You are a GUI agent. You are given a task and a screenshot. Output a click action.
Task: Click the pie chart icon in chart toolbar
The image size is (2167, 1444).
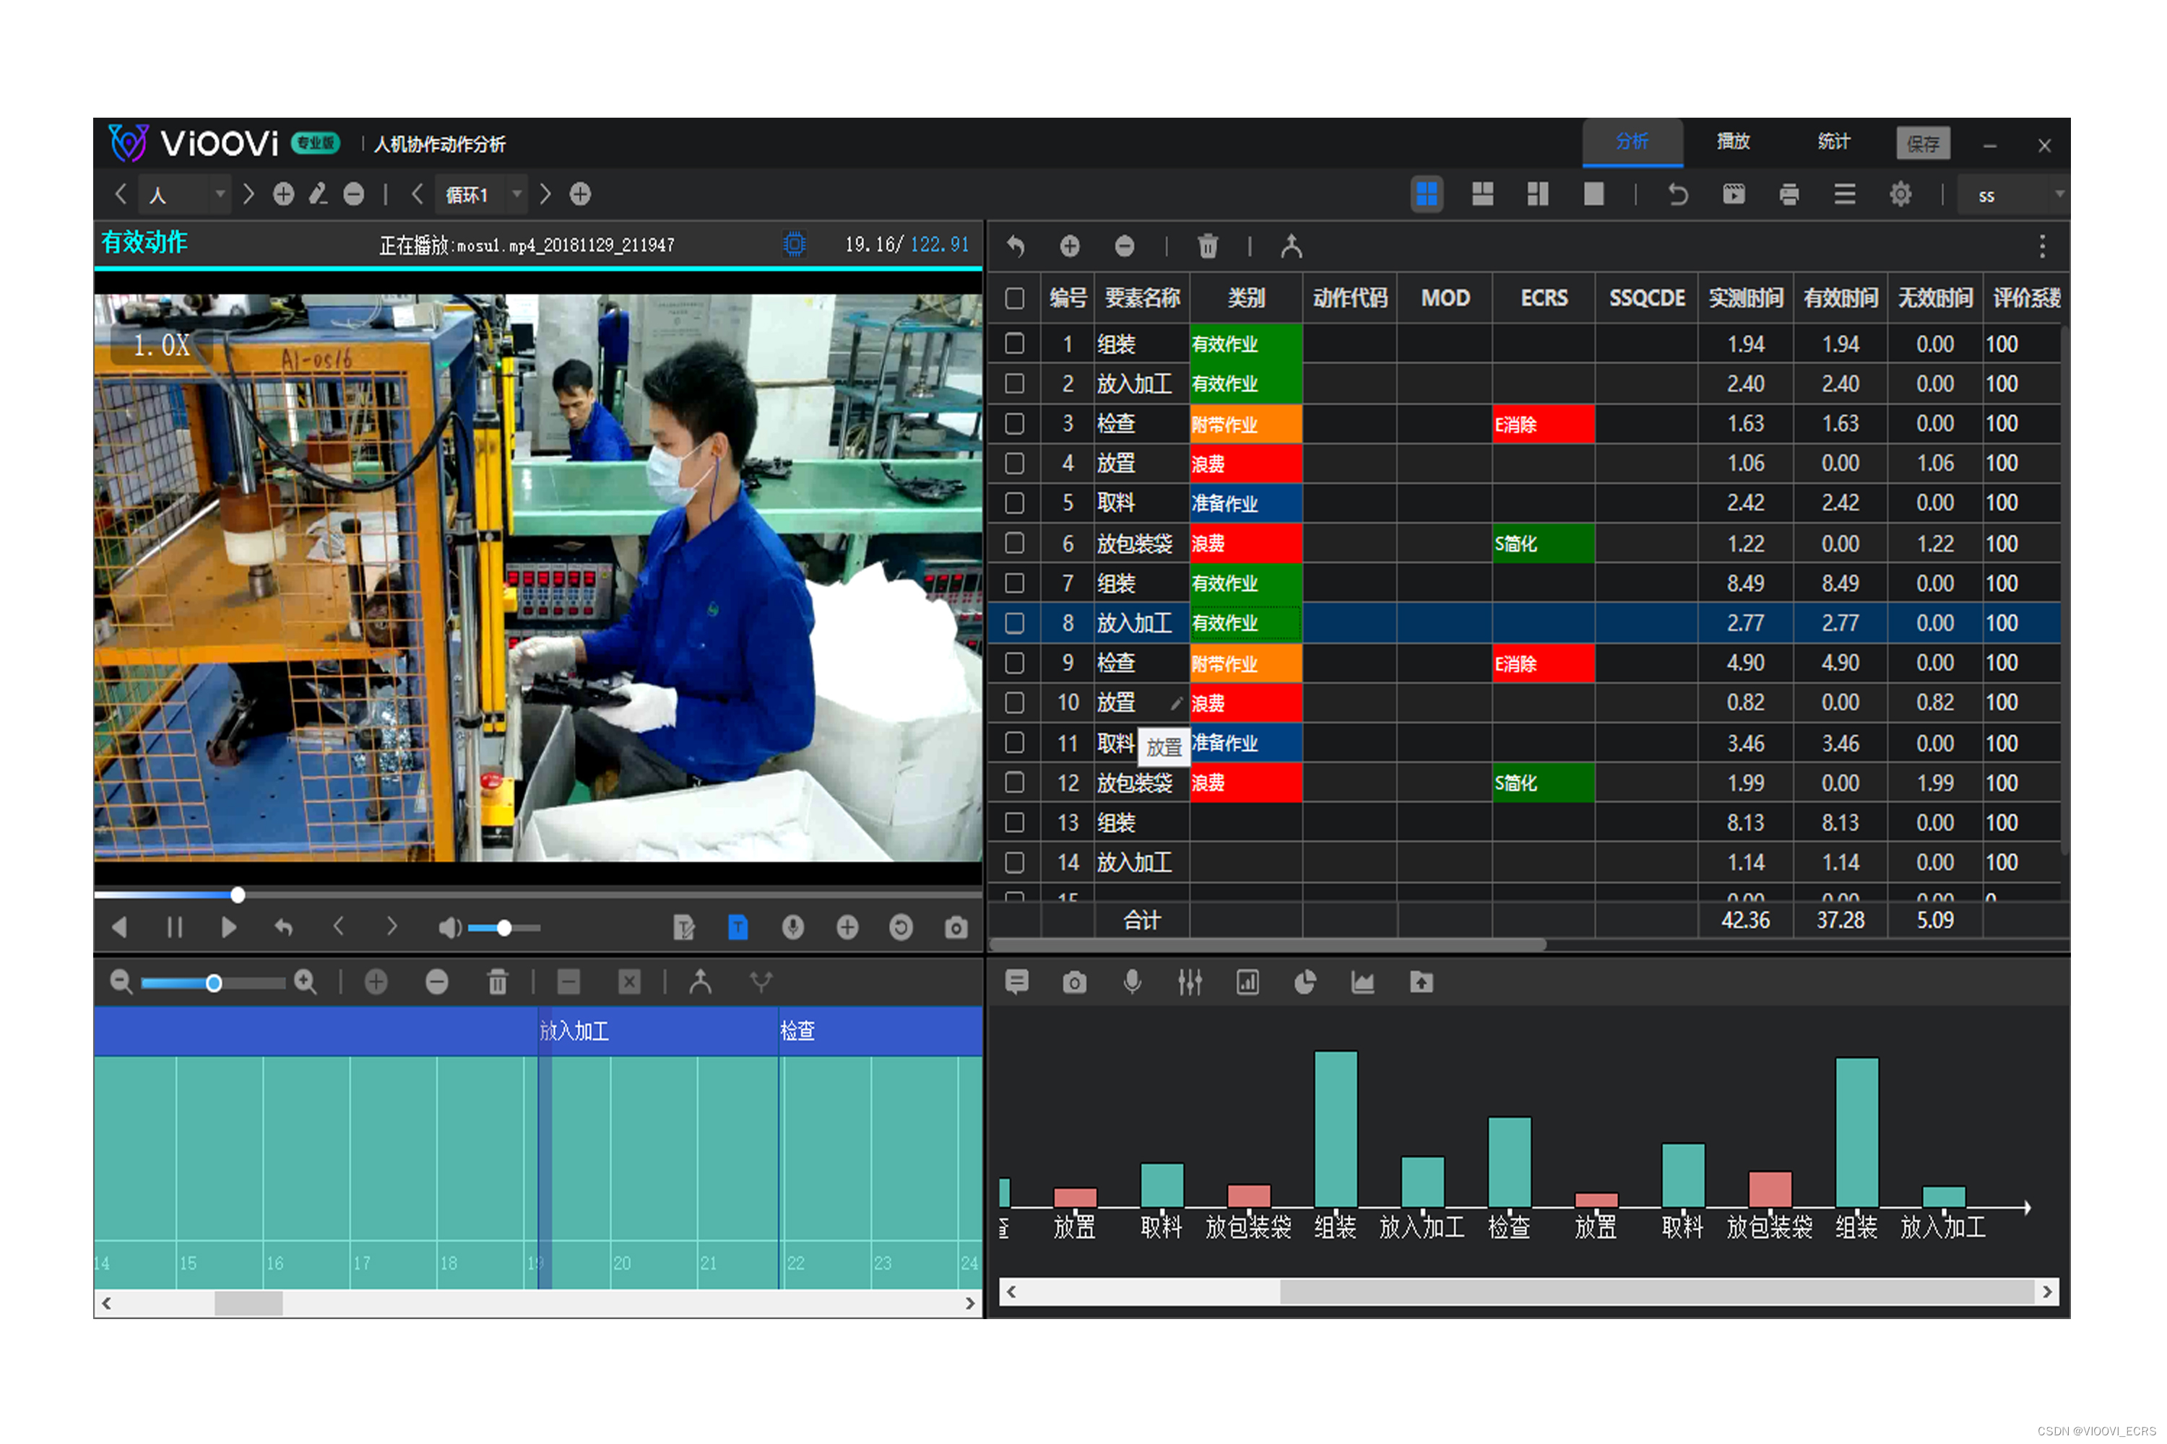(1305, 983)
